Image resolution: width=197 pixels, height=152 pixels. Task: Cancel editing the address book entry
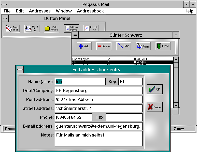154,107
